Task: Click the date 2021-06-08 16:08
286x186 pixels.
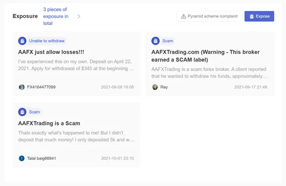Action: point(118,87)
